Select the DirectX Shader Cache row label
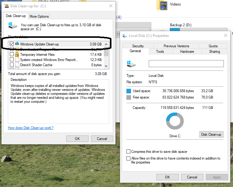 [36, 65]
